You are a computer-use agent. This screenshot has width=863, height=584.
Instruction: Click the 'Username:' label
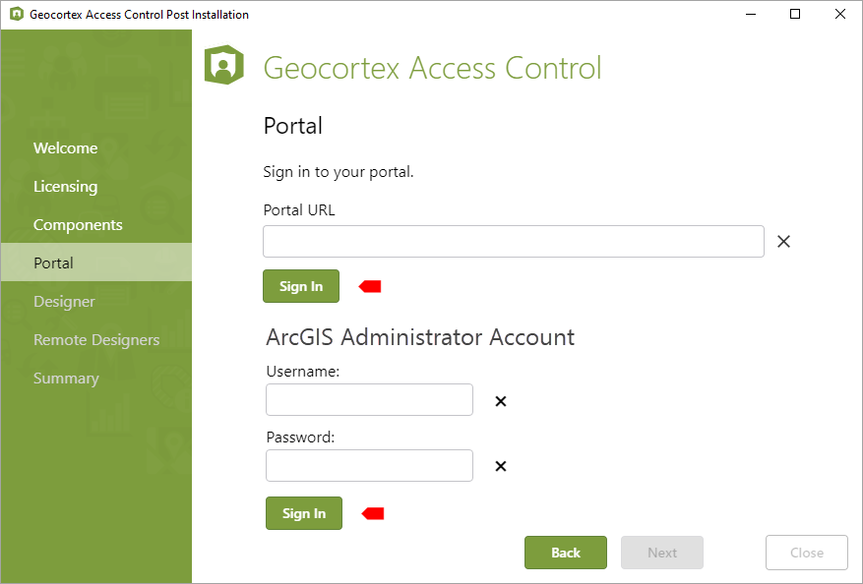click(x=303, y=372)
